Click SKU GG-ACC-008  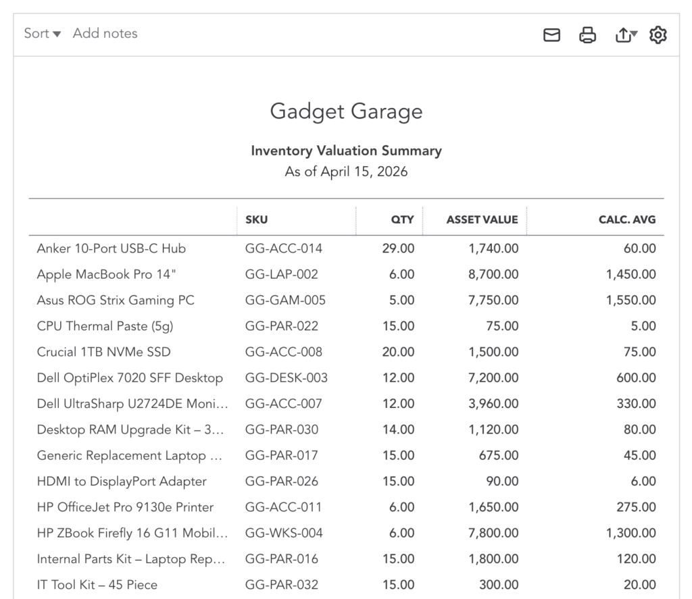click(284, 352)
